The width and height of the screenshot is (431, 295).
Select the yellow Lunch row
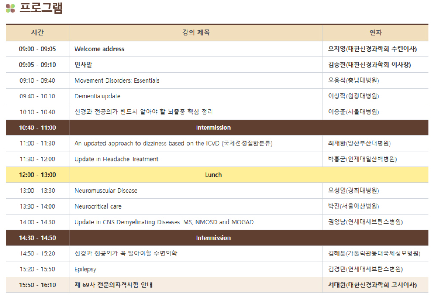coord(213,175)
